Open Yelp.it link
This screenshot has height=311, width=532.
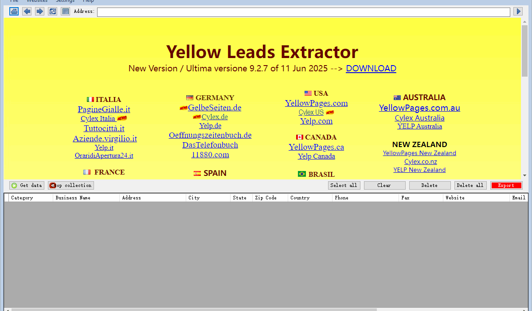click(104, 148)
